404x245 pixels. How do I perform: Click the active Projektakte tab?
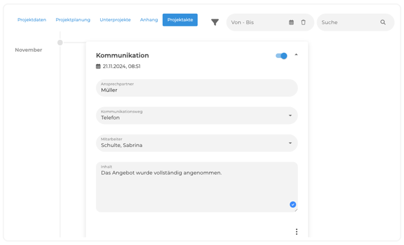[x=180, y=20]
